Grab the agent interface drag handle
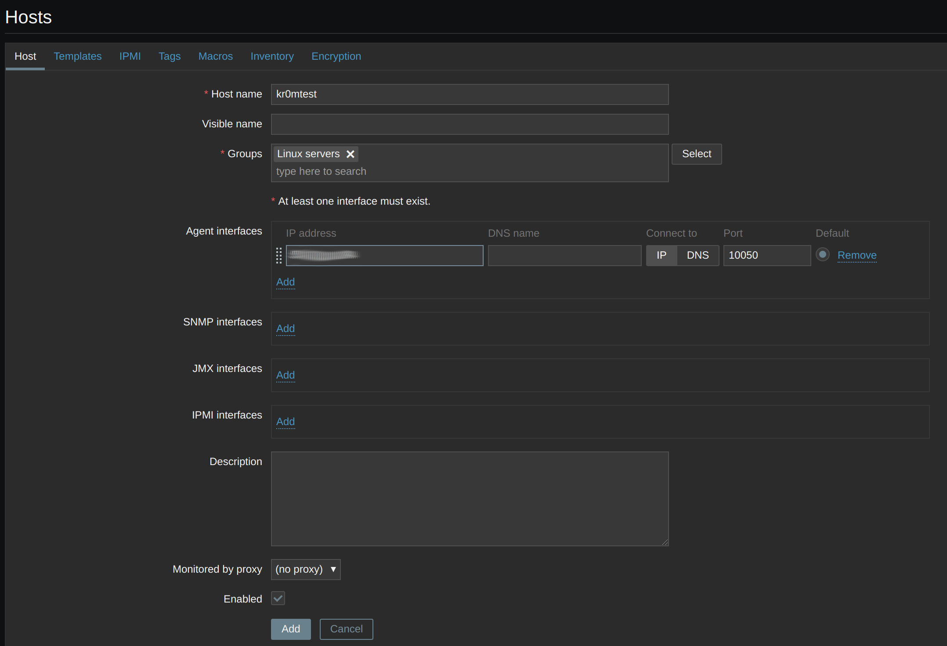947x646 pixels. tap(278, 256)
